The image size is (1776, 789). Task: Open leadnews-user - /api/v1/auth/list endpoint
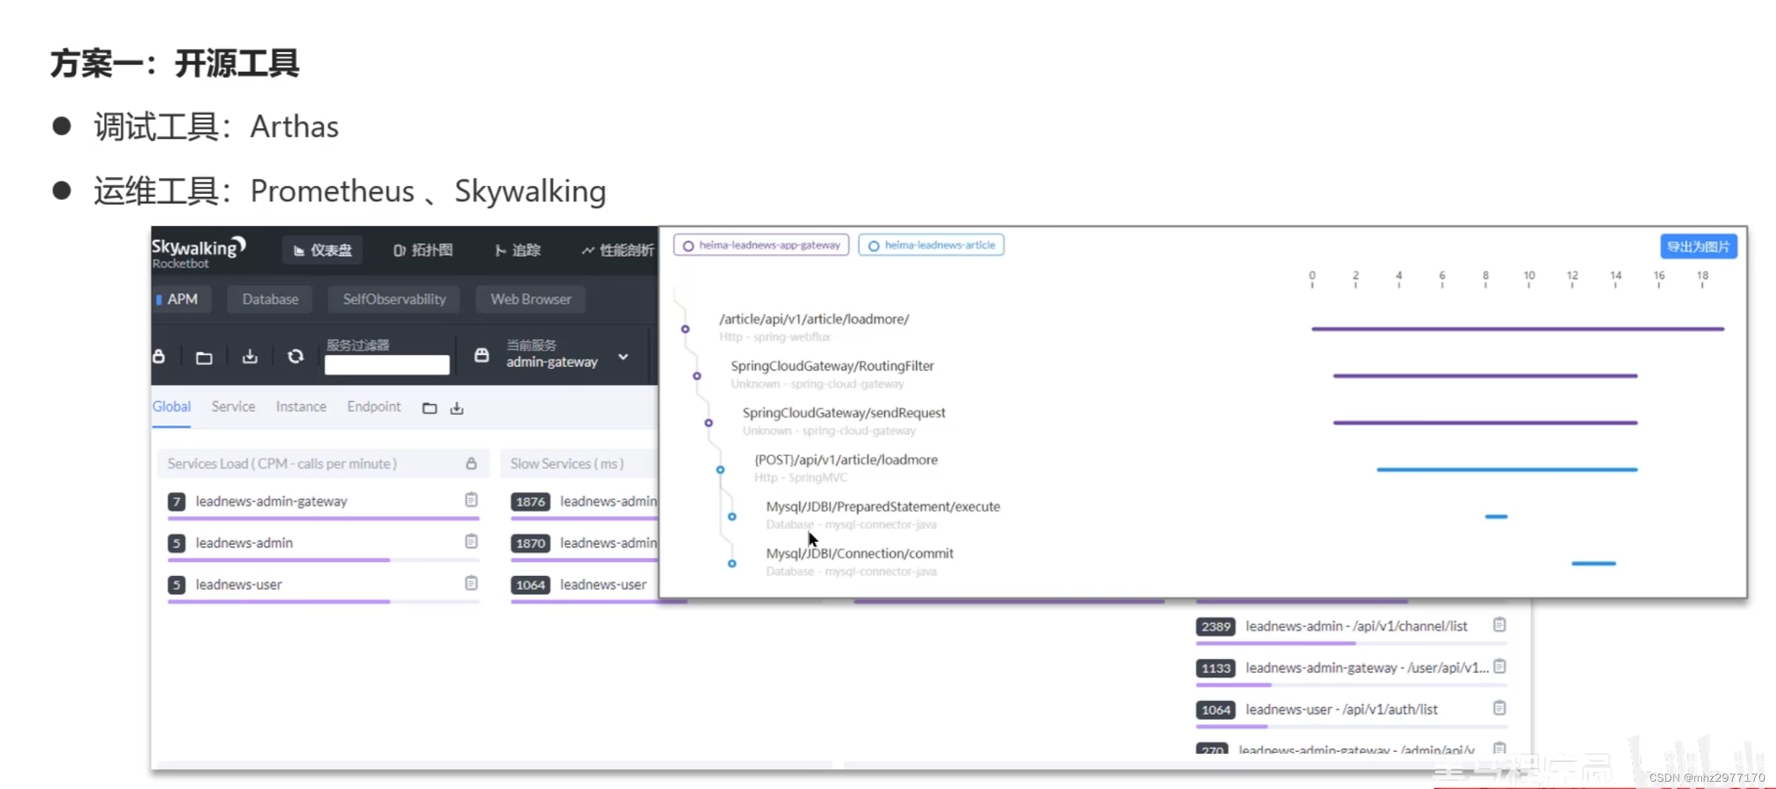pyautogui.click(x=1341, y=710)
